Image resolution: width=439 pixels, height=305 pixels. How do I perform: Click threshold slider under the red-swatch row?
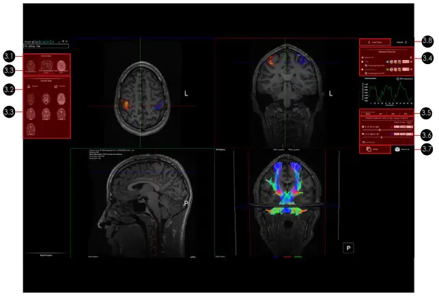[387, 130]
